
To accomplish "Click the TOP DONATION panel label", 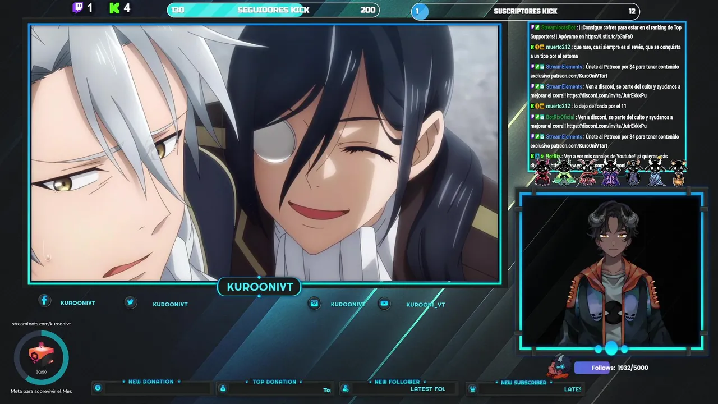I will [274, 382].
